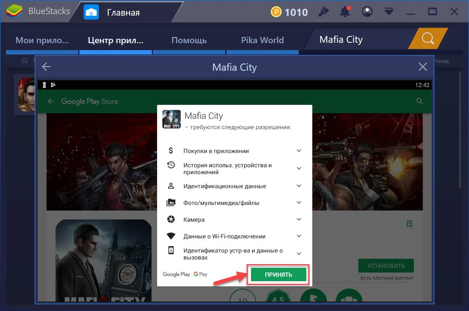The width and height of the screenshot is (469, 311).
Task: Click the photo media permission icon
Action: coord(171,203)
